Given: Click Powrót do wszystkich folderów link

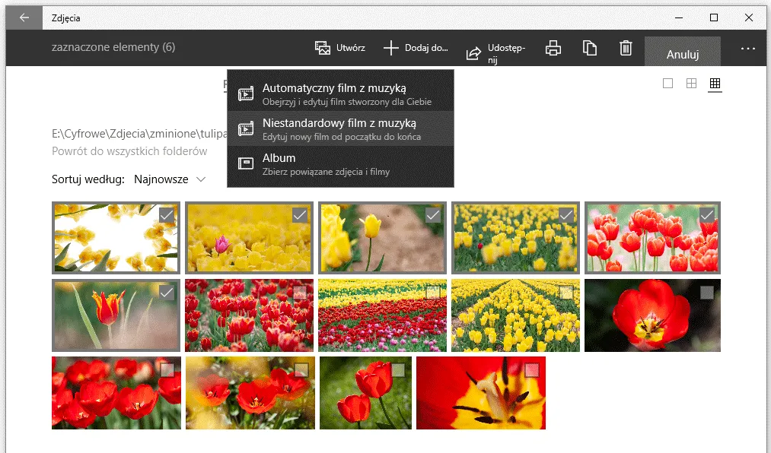Looking at the screenshot, I should pos(129,151).
